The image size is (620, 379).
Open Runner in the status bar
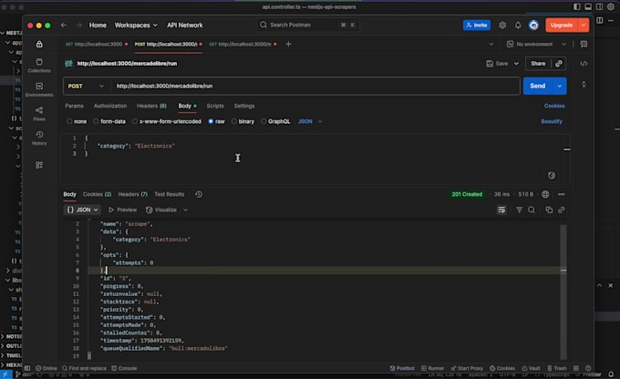[x=432, y=368]
